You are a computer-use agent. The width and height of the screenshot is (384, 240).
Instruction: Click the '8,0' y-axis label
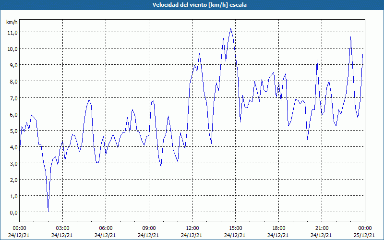coord(14,82)
